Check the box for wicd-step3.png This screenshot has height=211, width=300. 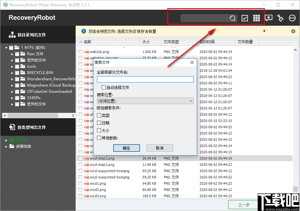[80, 165]
